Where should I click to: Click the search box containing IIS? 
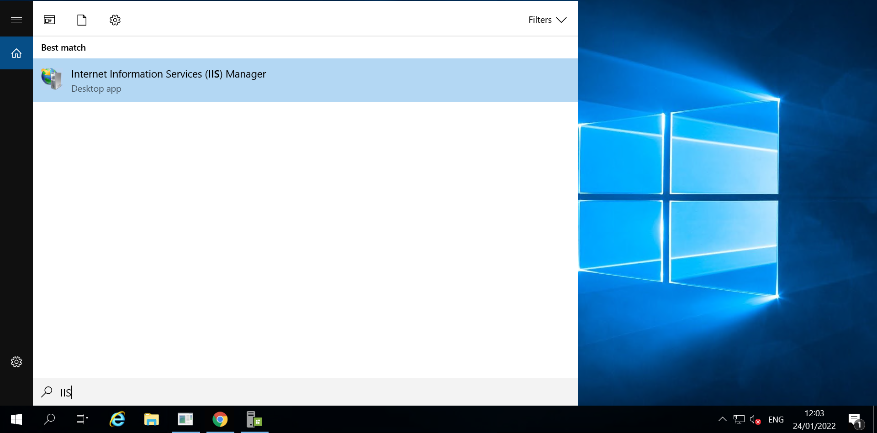305,392
